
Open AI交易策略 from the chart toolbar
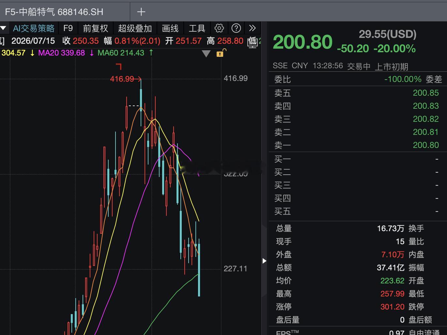pyautogui.click(x=34, y=28)
